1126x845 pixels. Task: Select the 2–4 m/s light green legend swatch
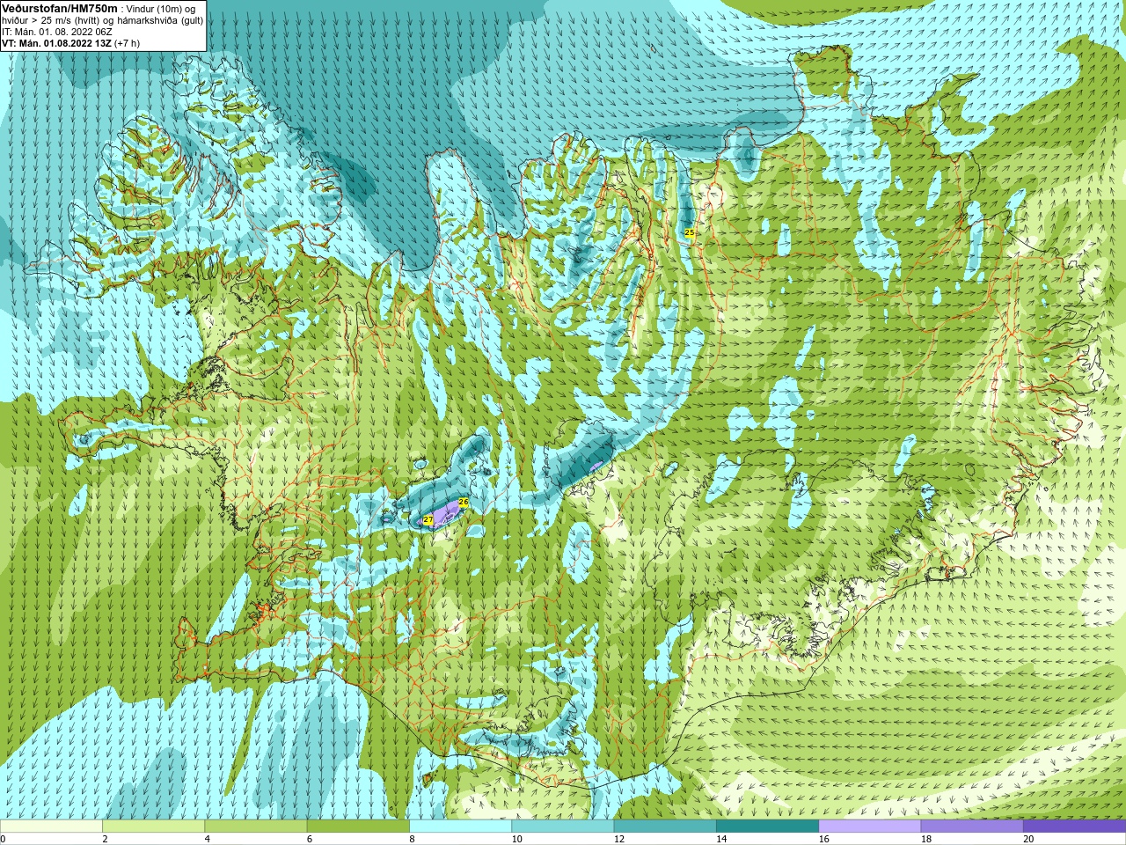click(153, 827)
